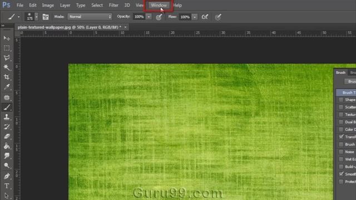Select the Brush tool in toolbox
This screenshot has width=356, height=200.
point(7,107)
